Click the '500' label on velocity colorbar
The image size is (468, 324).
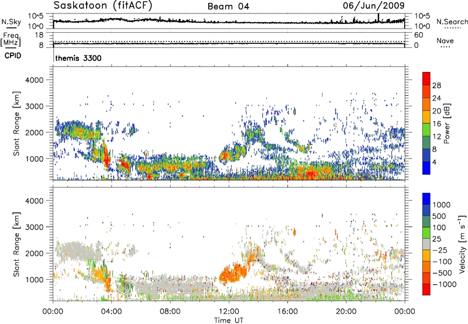[439, 216]
